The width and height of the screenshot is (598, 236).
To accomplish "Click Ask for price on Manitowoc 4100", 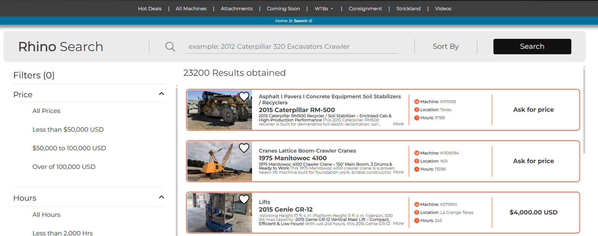I will (533, 161).
